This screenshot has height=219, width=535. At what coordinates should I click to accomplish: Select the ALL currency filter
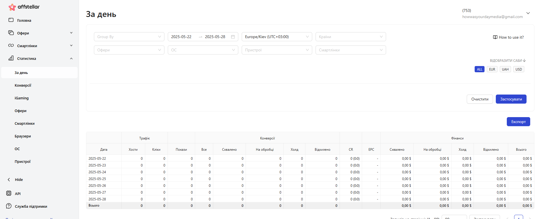(x=479, y=69)
